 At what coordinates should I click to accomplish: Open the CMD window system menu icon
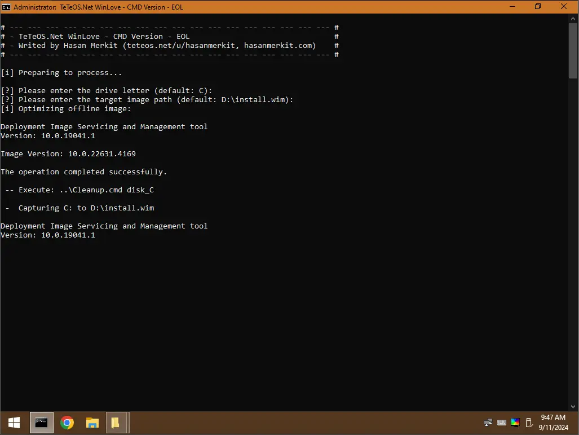(6, 7)
